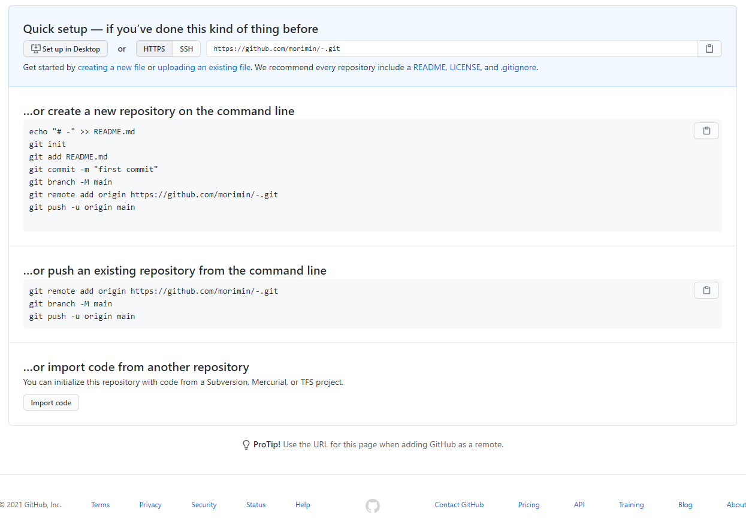This screenshot has width=746, height=524.
Task: Click the 'Quick setup' heading text
Action: click(x=171, y=29)
